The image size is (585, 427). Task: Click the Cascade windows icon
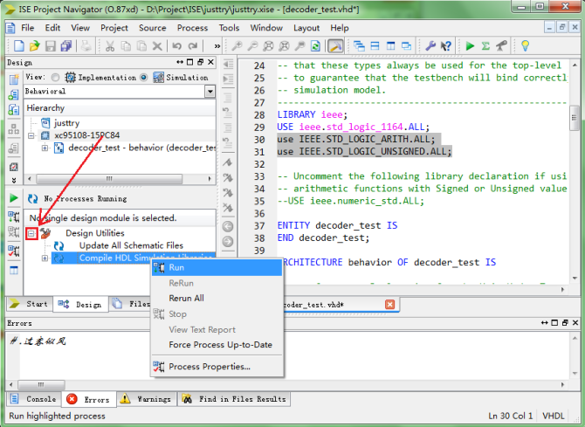click(359, 46)
